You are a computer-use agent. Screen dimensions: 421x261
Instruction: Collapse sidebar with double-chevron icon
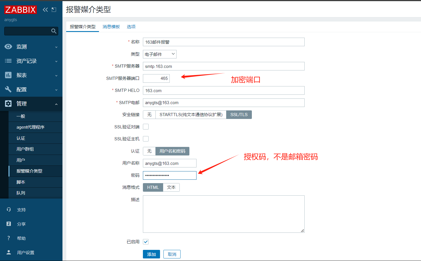(x=45, y=10)
